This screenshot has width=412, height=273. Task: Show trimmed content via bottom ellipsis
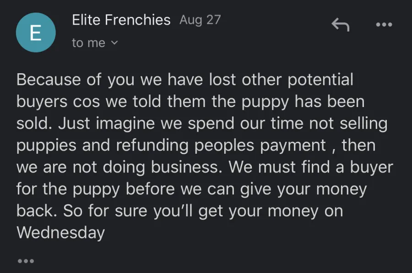(26, 261)
